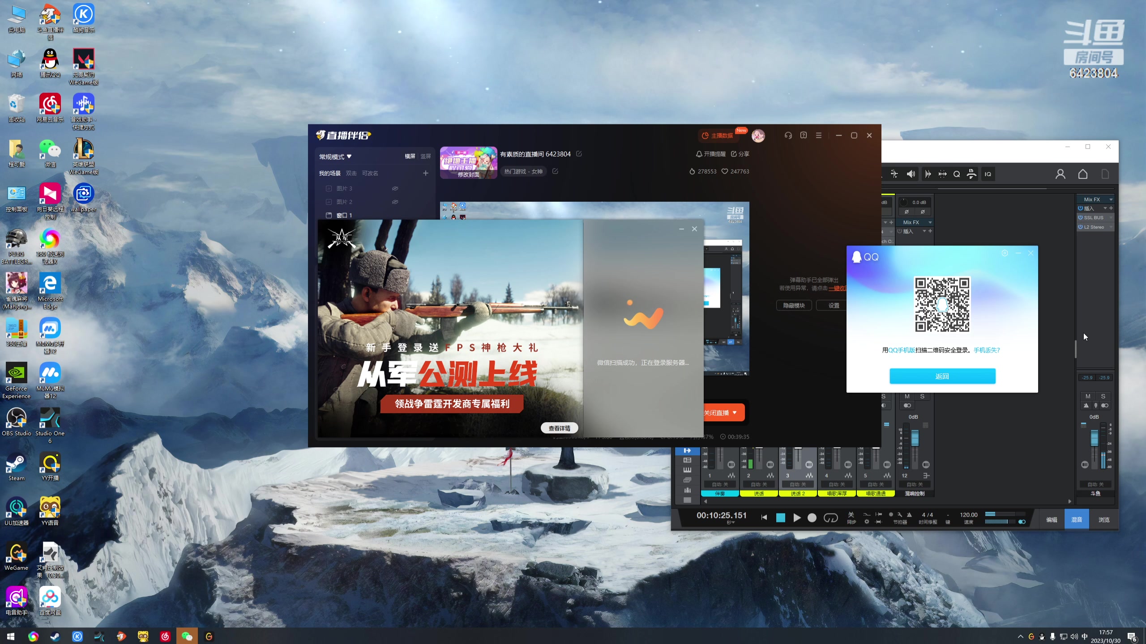Click the 修改封面 stream cover thumbnail
This screenshot has height=644, width=1146.
(x=468, y=163)
